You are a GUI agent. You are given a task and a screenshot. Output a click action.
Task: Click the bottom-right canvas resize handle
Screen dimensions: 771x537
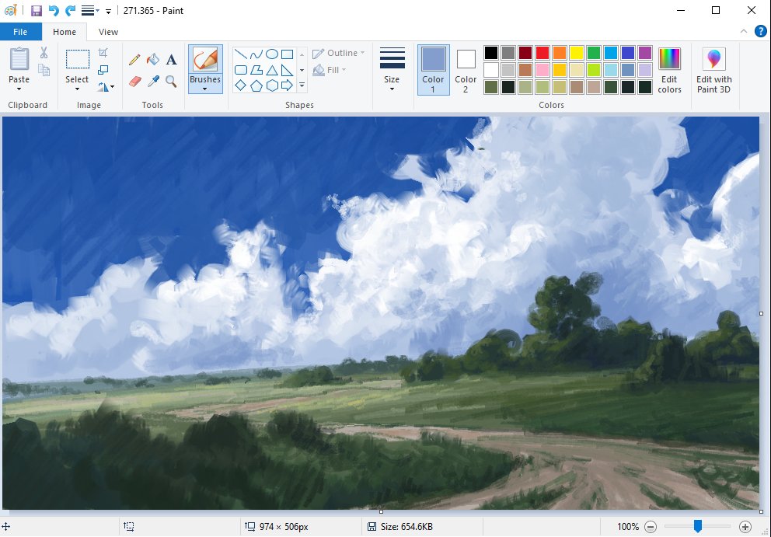click(761, 512)
